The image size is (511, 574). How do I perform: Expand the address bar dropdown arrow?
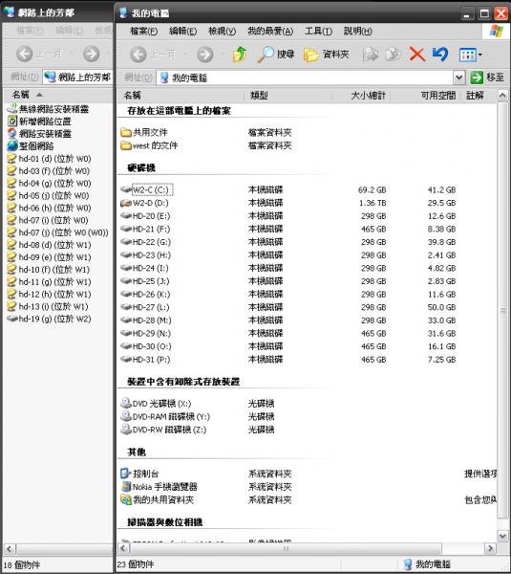coord(458,77)
